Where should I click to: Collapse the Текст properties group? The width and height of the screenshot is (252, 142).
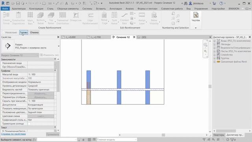(x=55, y=127)
